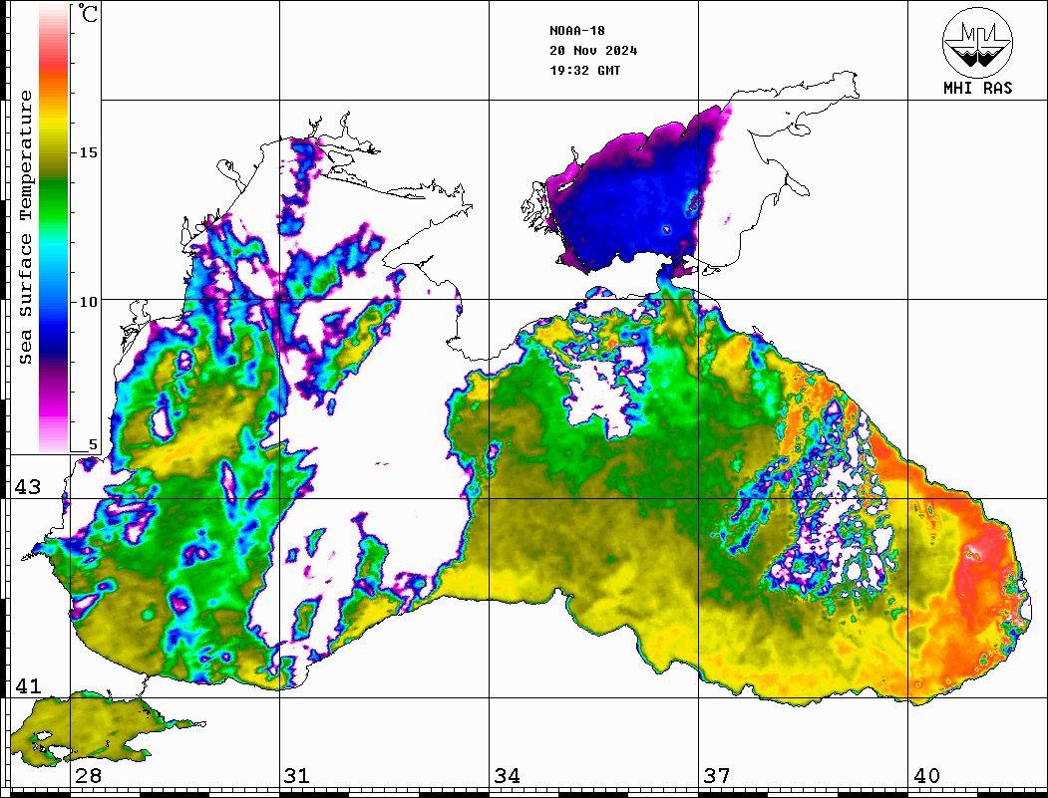Screen dimensions: 1048x798
Task: Click longitude label '40'
Action: click(x=926, y=776)
